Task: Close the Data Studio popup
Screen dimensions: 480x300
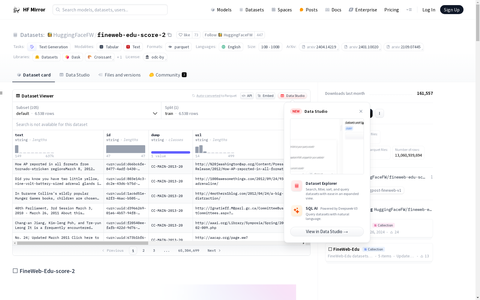Action: pyautogui.click(x=361, y=111)
